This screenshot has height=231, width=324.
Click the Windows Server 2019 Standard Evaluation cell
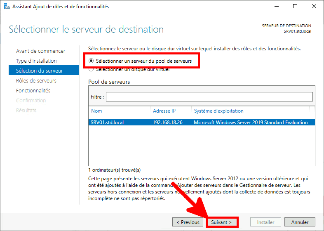251,123
